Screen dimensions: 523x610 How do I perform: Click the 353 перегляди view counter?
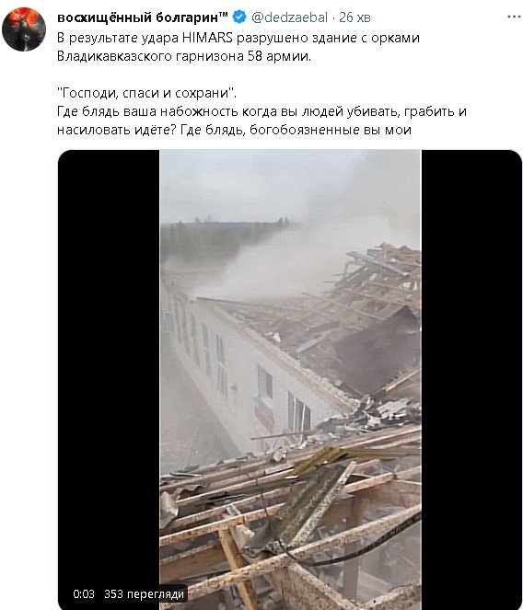(144, 594)
